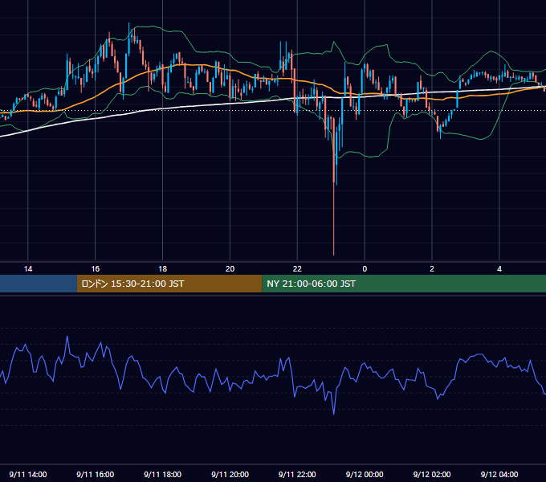Click the 9/11 16:00 date label
The width and height of the screenshot is (546, 482).
coord(95,474)
